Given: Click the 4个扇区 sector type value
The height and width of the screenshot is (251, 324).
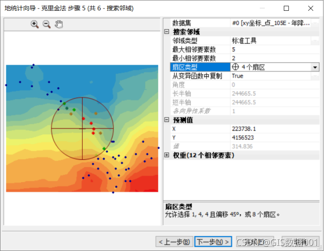Looking at the screenshot, I should click(x=253, y=67).
